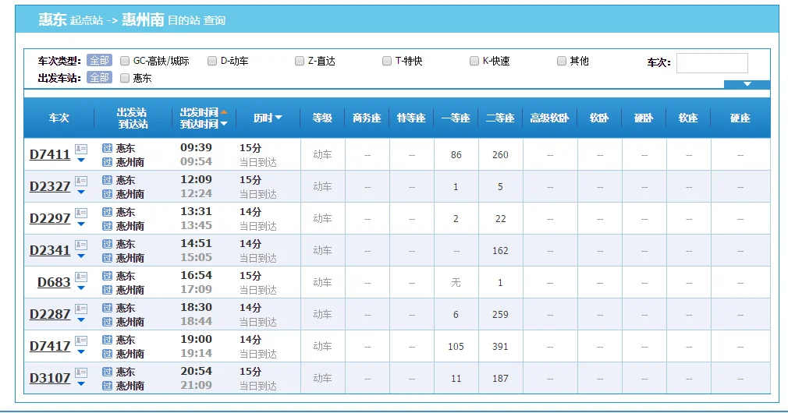
Task: Click the 过 icon beside 惠州南 in the D3107 row
Action: point(107,386)
